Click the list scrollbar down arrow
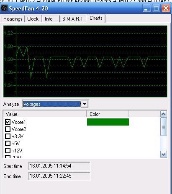The image size is (172, 194). [164, 154]
